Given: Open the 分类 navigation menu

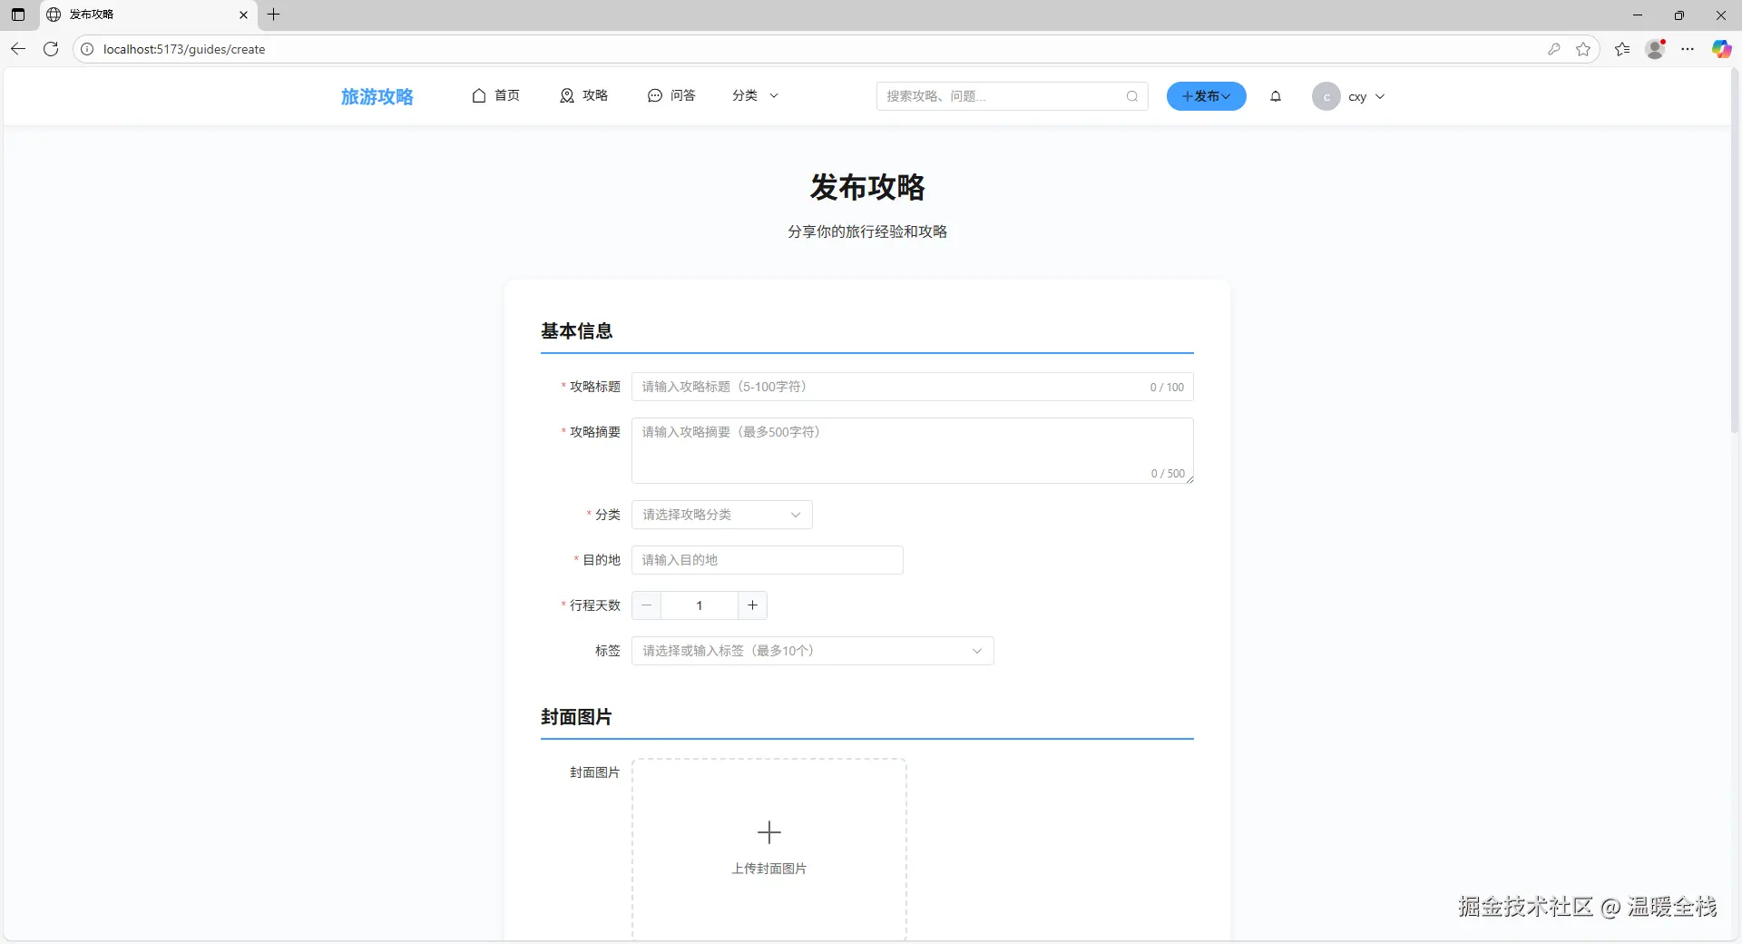Looking at the screenshot, I should click(x=755, y=95).
